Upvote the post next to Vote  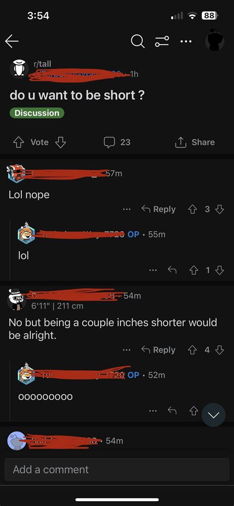click(18, 142)
